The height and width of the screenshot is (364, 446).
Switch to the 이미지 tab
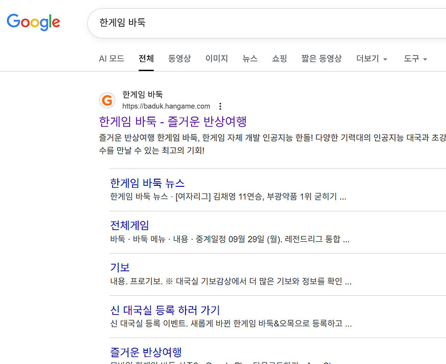pos(217,59)
